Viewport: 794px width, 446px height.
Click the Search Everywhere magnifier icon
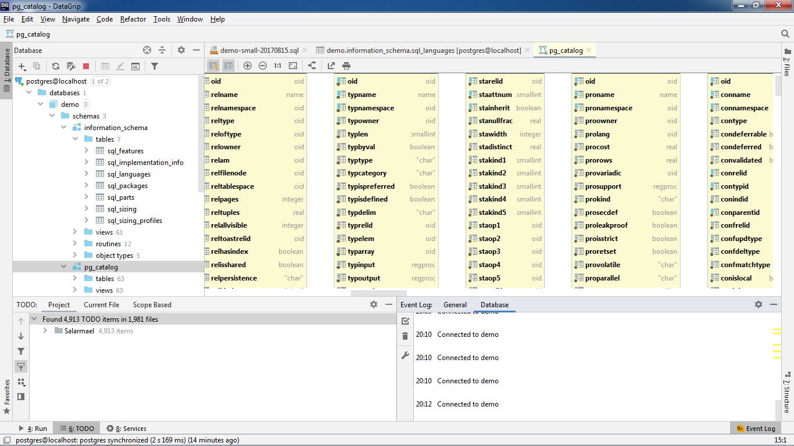pos(785,34)
